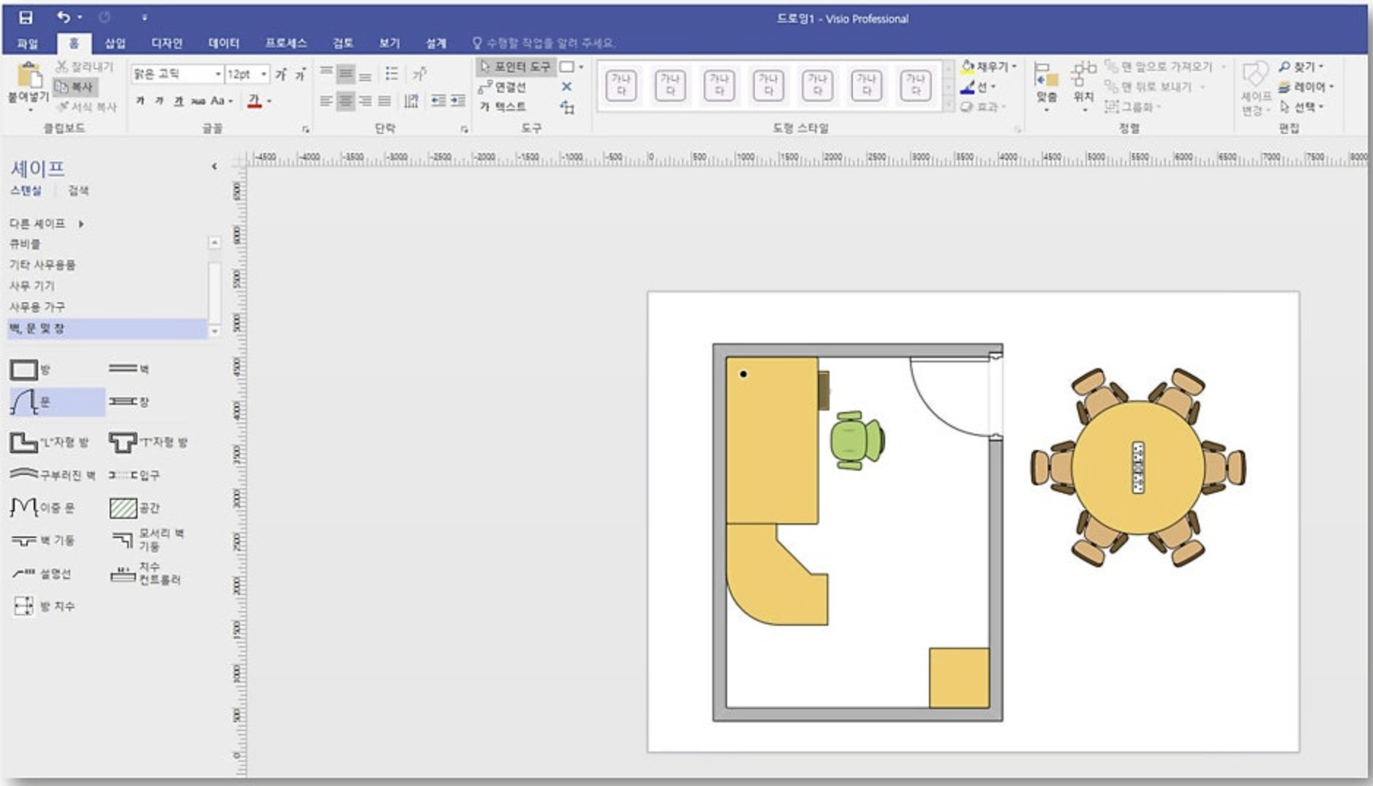
Task: Select the 사무용 가구 stencil
Action: click(x=37, y=307)
